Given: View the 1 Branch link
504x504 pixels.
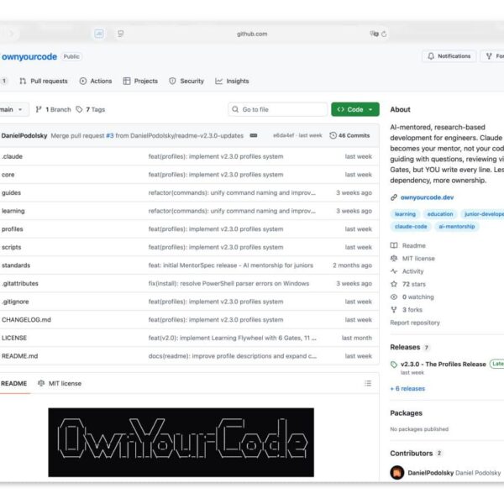Looking at the screenshot, I should coord(53,109).
